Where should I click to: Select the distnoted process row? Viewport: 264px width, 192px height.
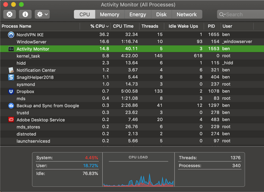pyautogui.click(x=132, y=134)
